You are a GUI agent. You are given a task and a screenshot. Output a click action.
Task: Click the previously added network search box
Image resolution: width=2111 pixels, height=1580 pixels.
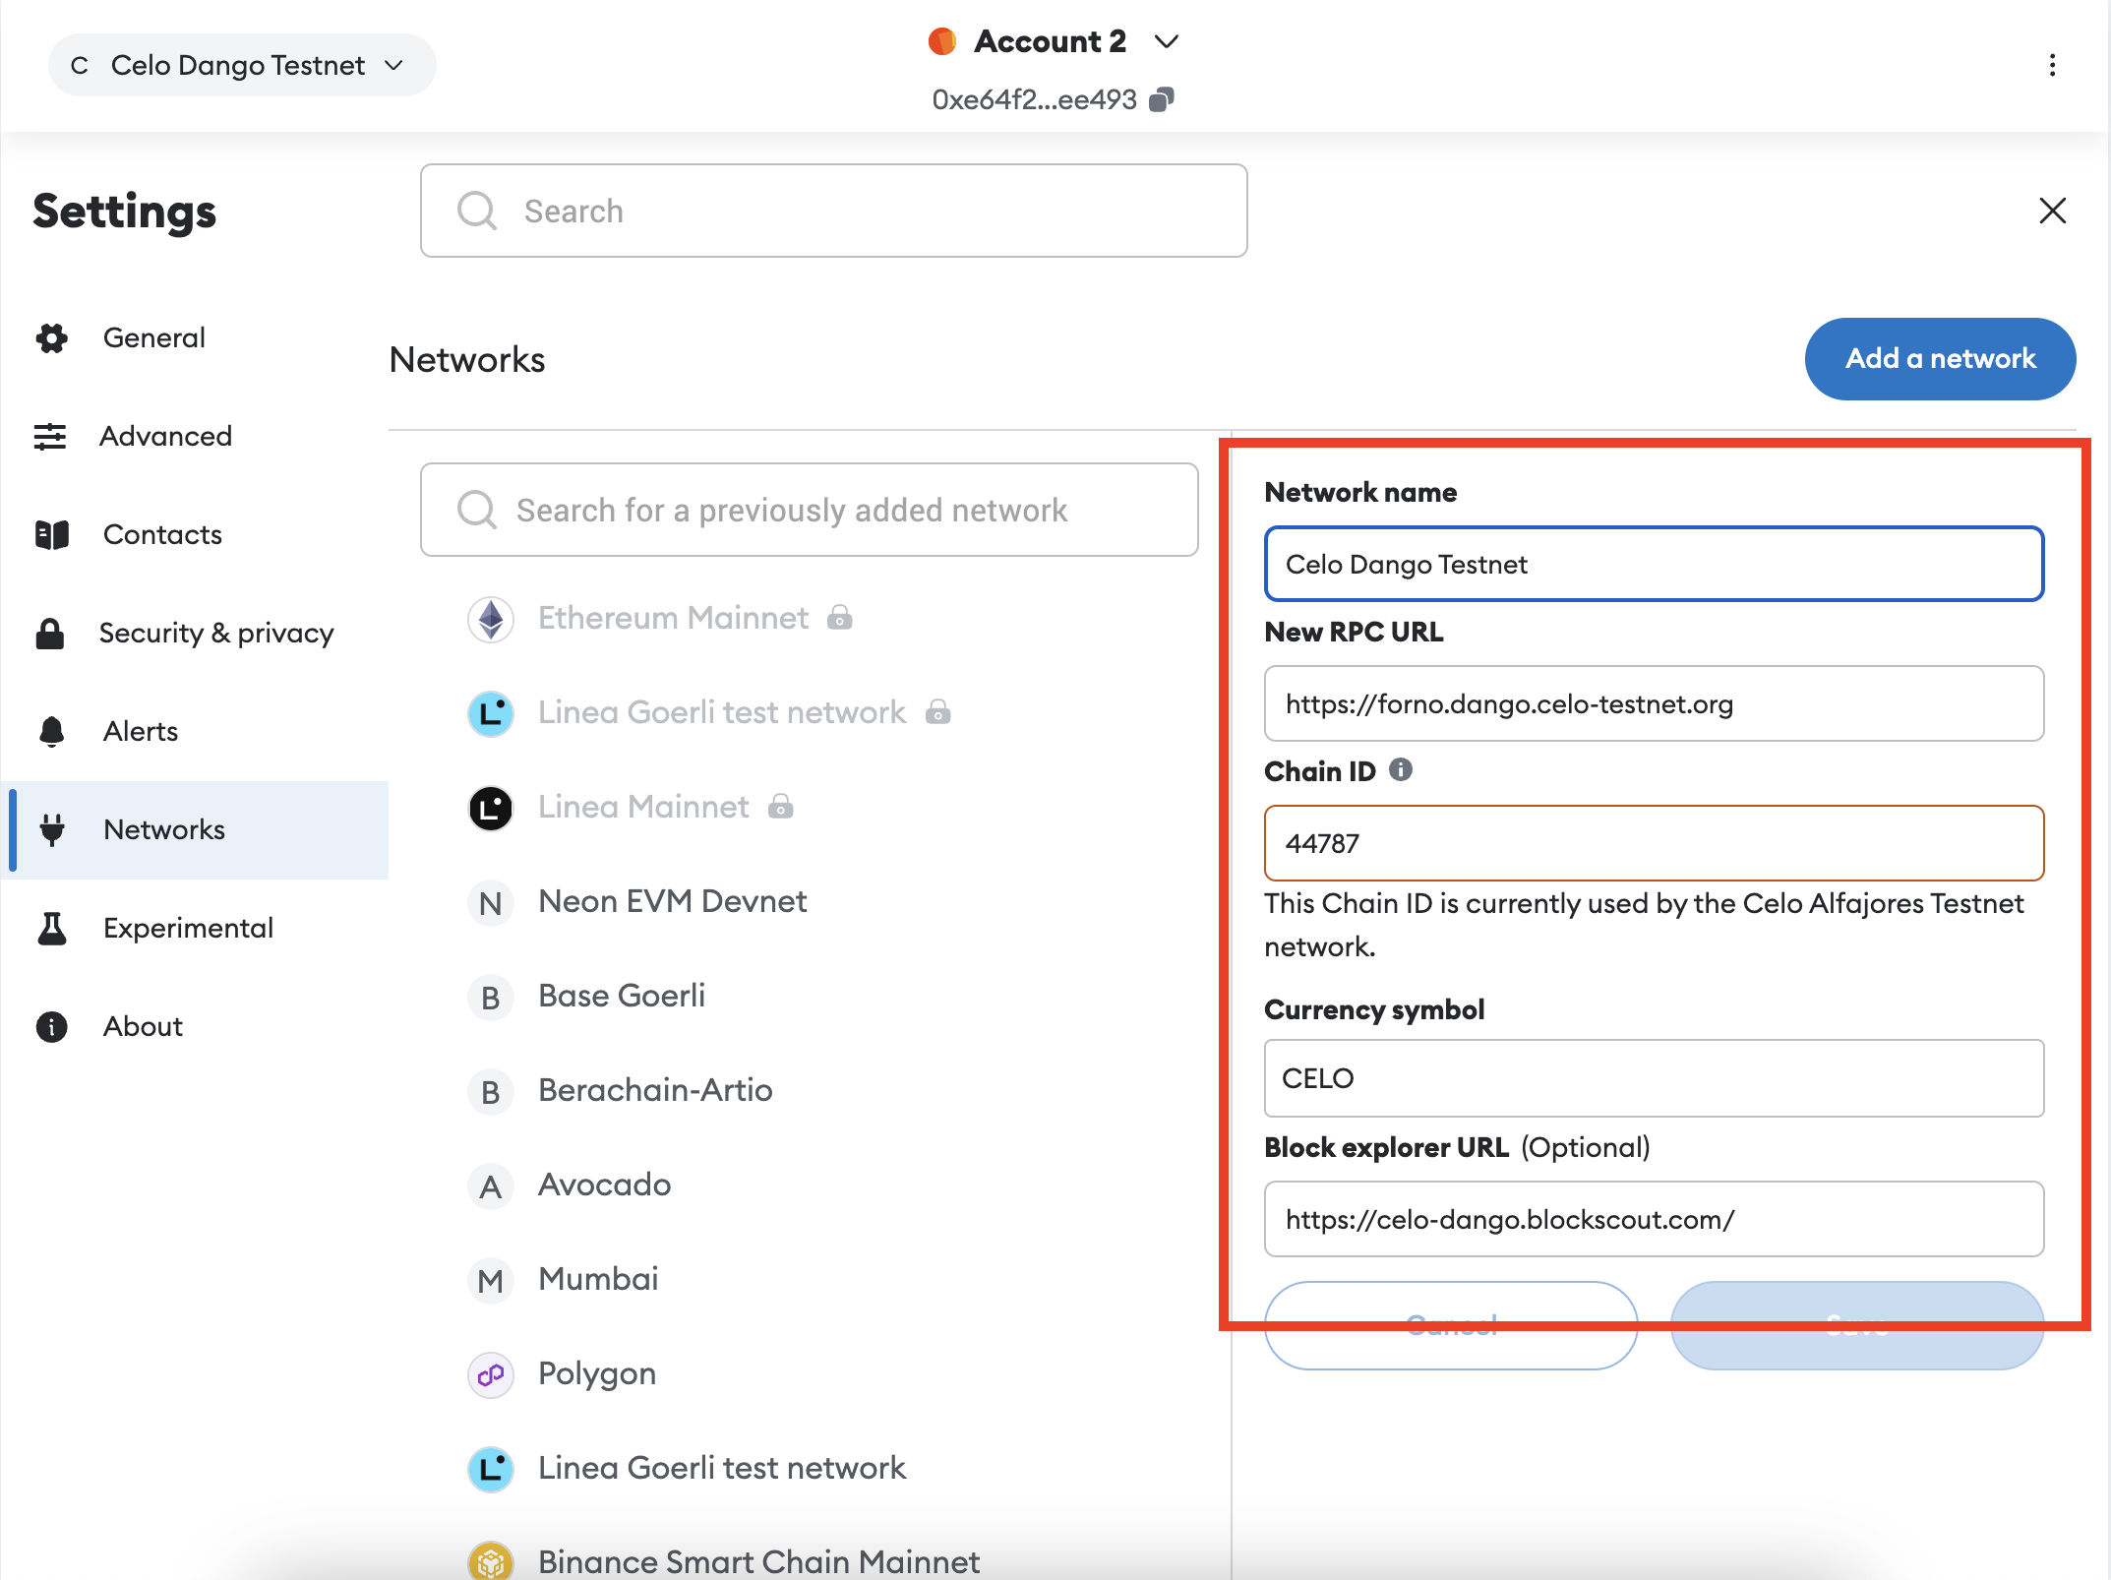pyautogui.click(x=809, y=510)
